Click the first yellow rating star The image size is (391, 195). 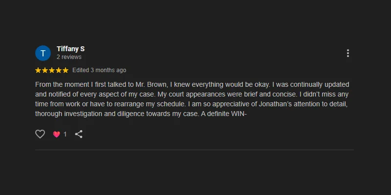39,70
